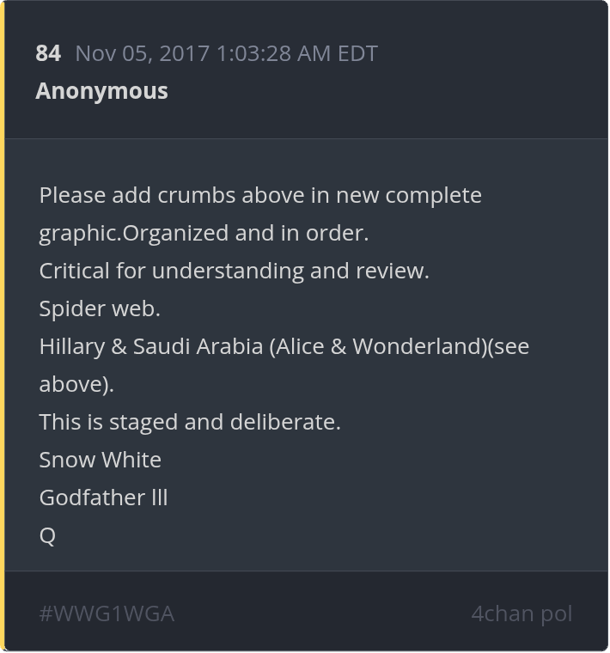Image resolution: width=610 pixels, height=653 pixels.
Task: Click the Nov 05, 2017 timestamp
Action: coord(227,53)
